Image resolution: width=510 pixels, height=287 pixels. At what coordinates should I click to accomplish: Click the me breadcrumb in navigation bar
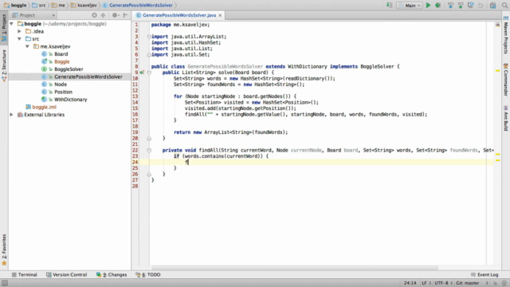click(58, 6)
